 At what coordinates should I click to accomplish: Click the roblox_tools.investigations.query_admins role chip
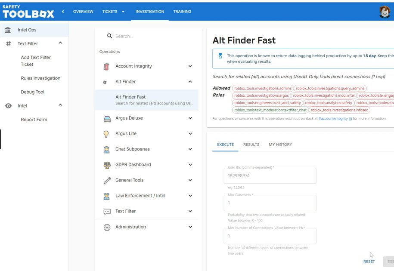point(330,88)
